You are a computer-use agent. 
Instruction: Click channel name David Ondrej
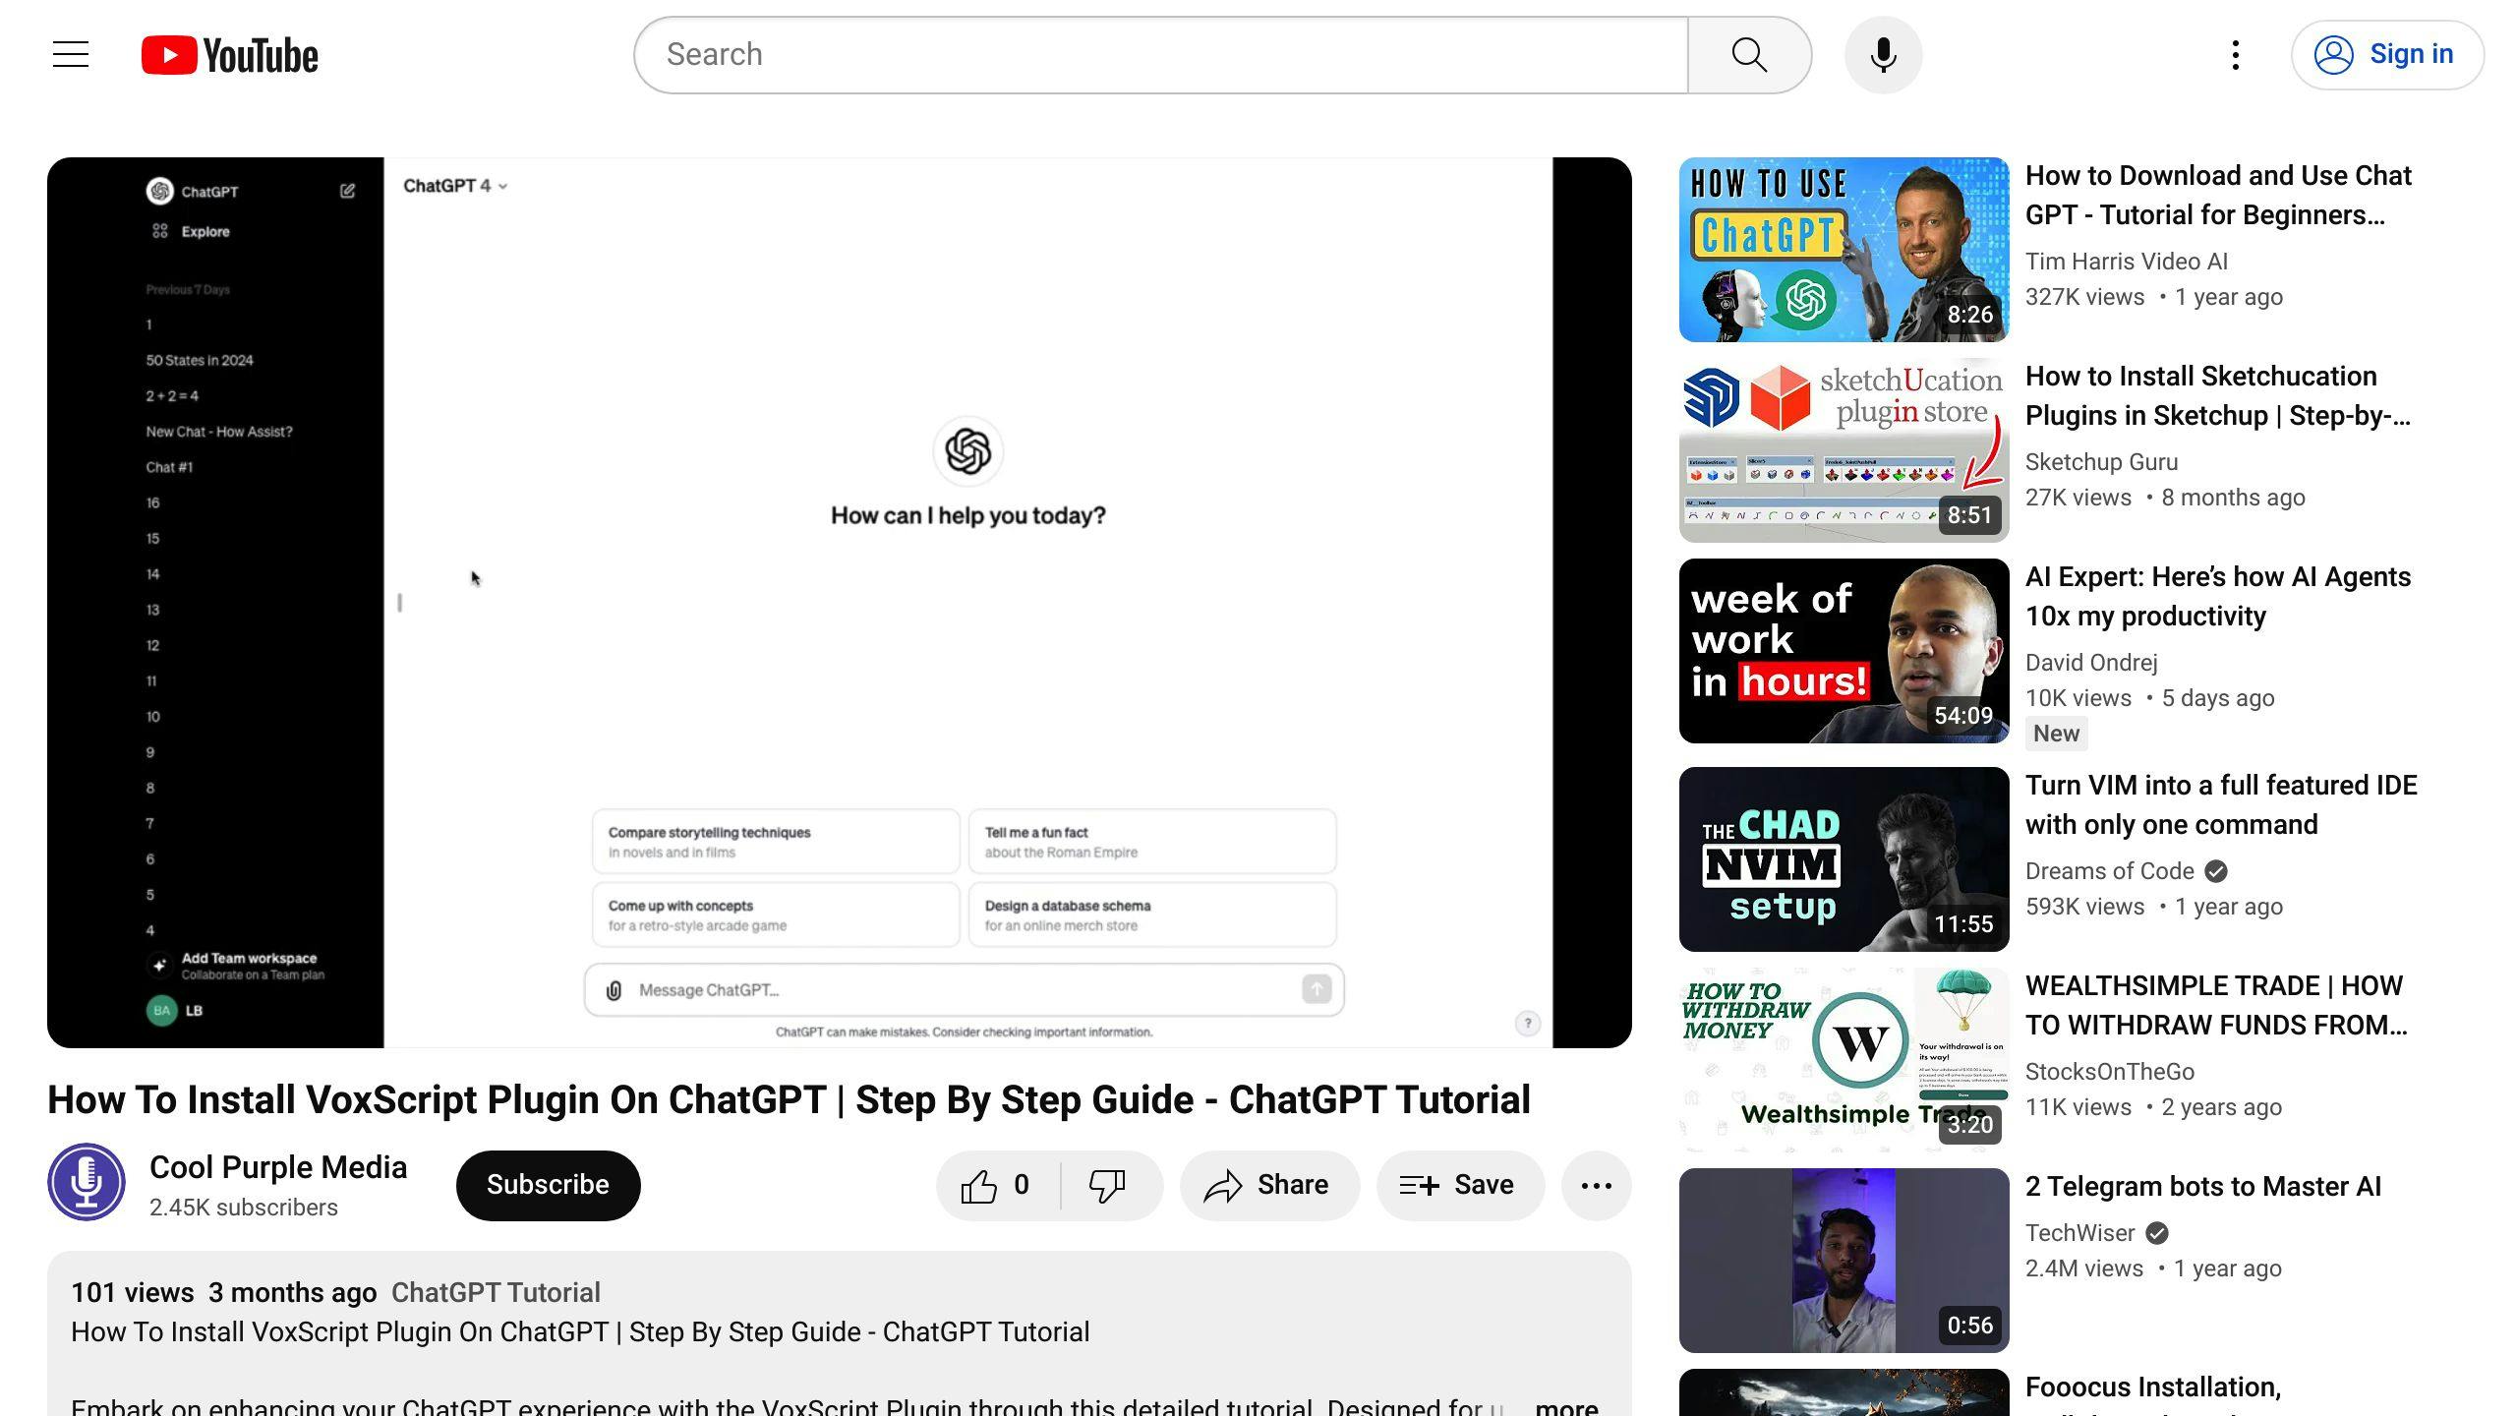click(x=2091, y=663)
